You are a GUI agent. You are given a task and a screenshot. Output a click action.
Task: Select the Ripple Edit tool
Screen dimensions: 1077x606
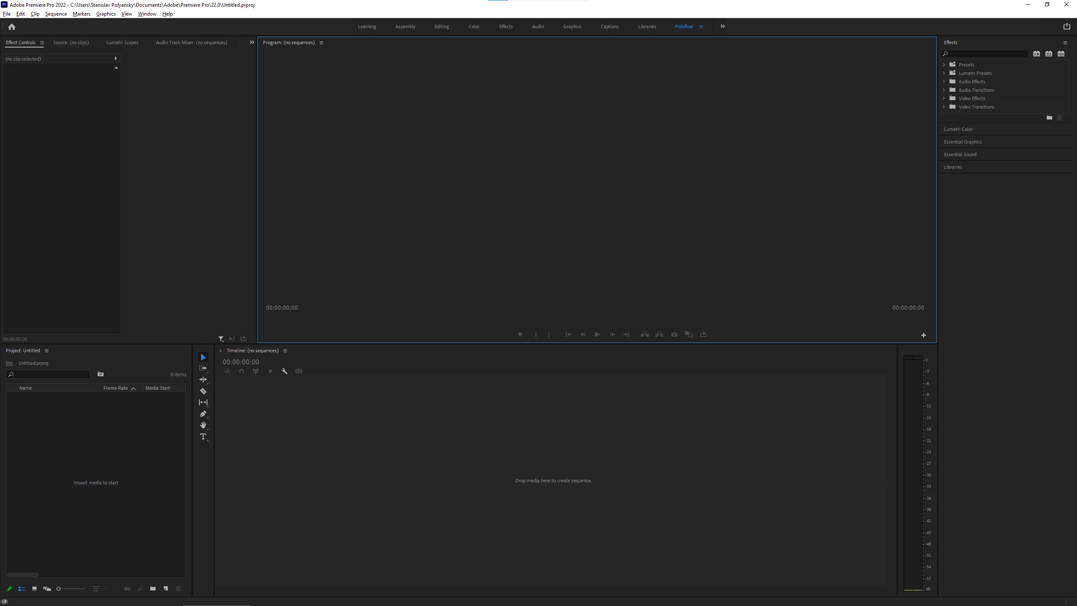tap(203, 380)
